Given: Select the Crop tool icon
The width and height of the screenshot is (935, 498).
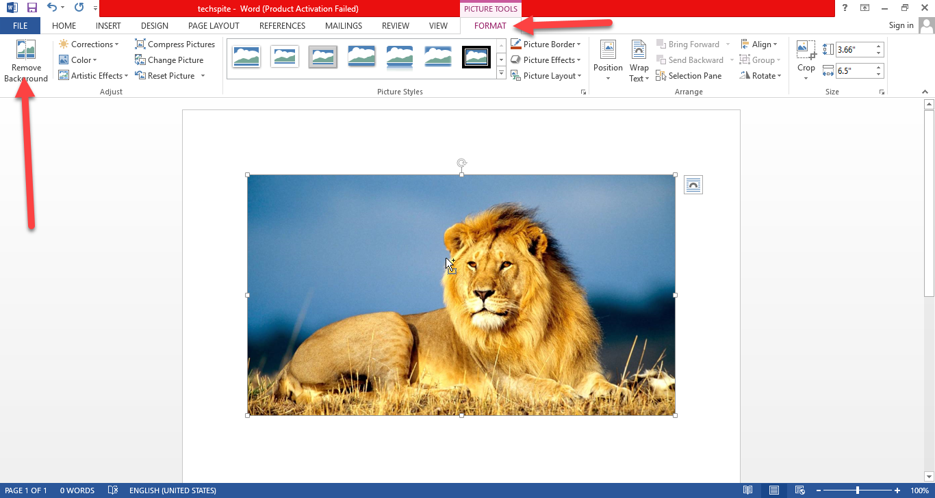Looking at the screenshot, I should (806, 51).
